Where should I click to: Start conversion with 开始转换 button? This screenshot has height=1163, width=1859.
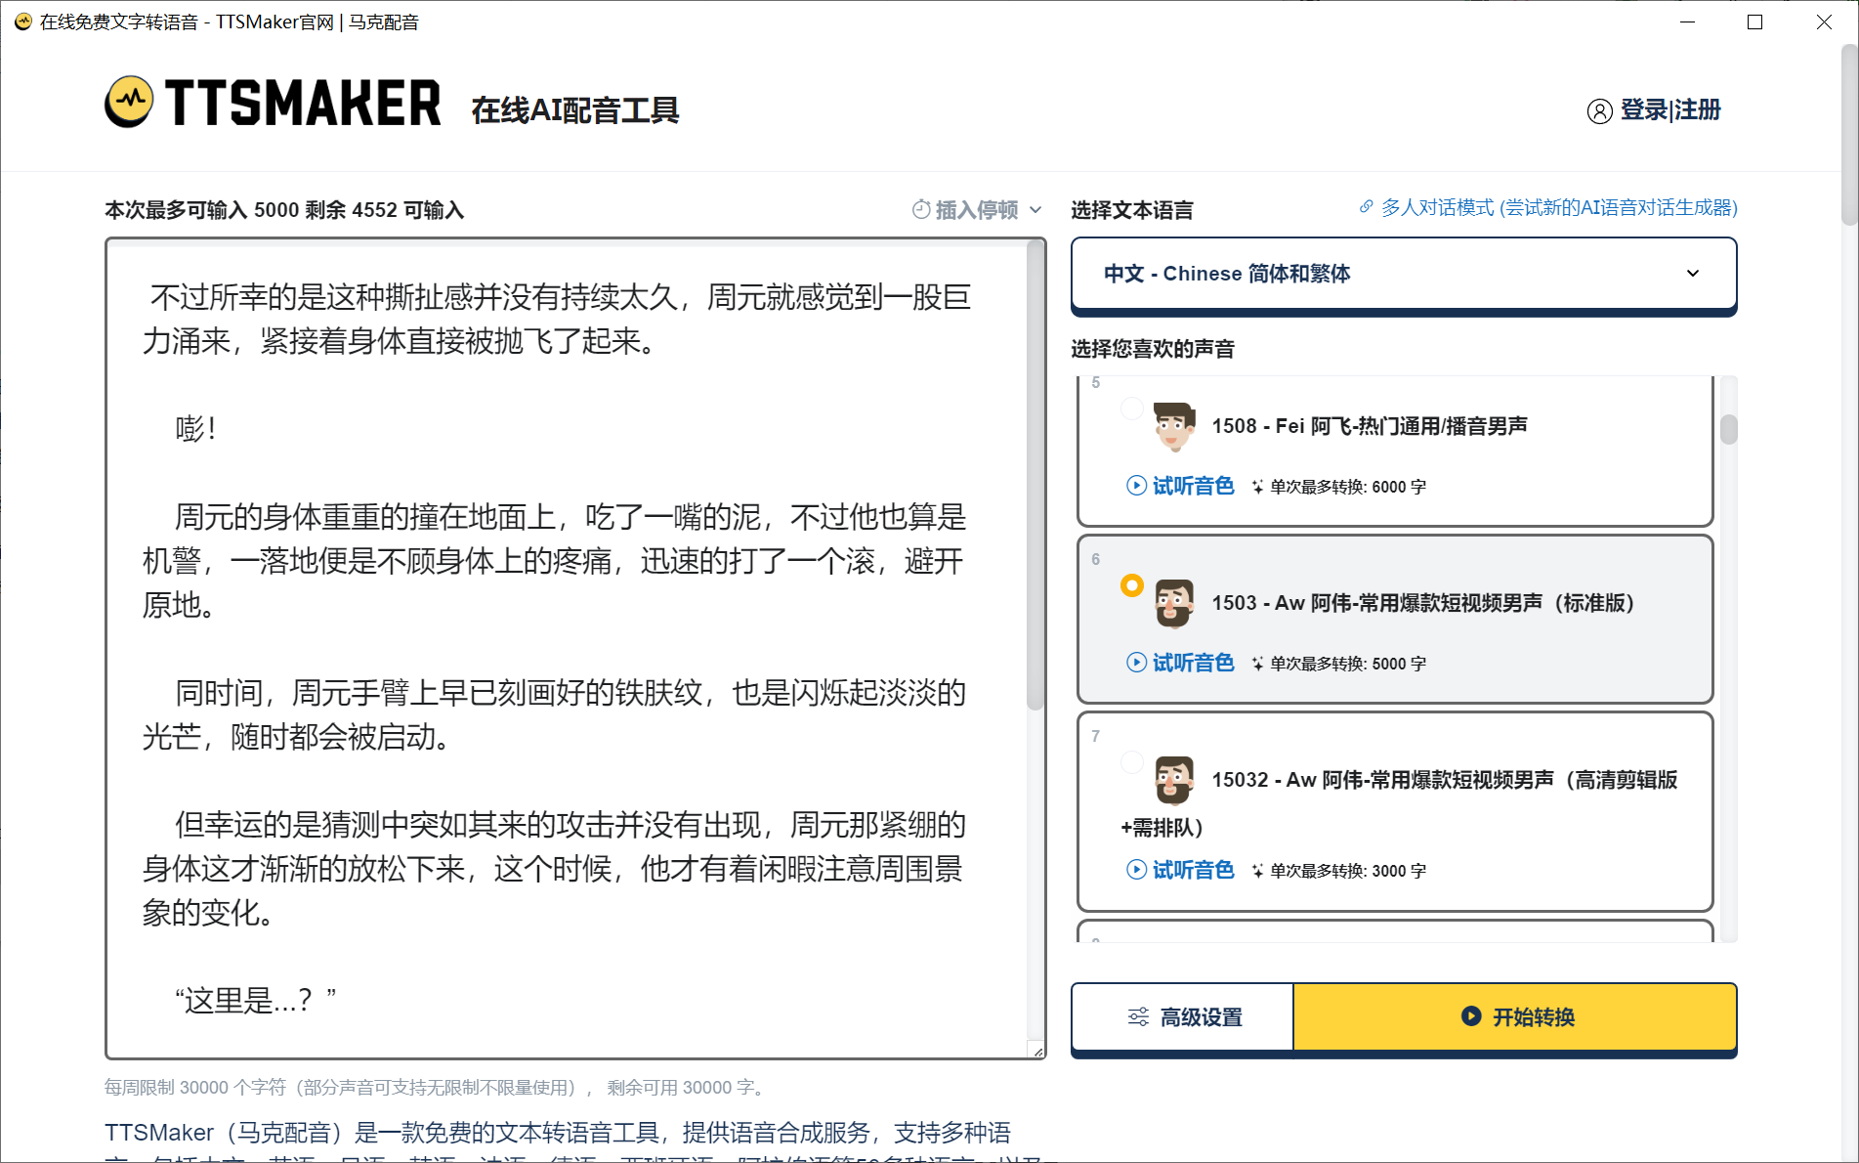[1515, 1017]
